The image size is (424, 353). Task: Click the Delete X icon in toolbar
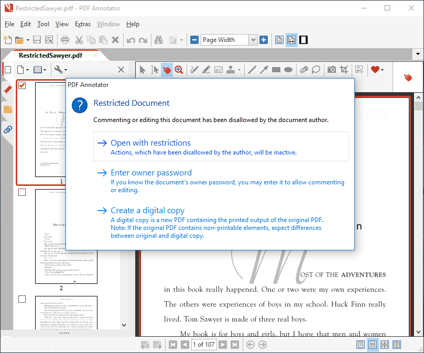[115, 40]
